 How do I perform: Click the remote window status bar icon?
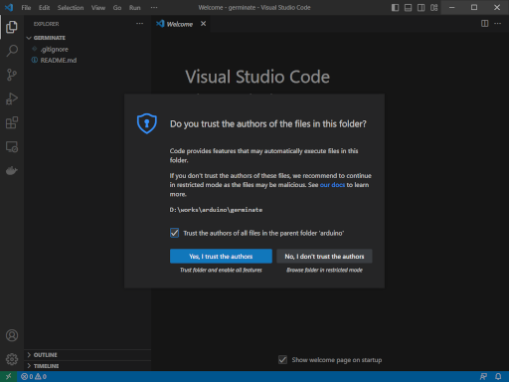pos(8,376)
